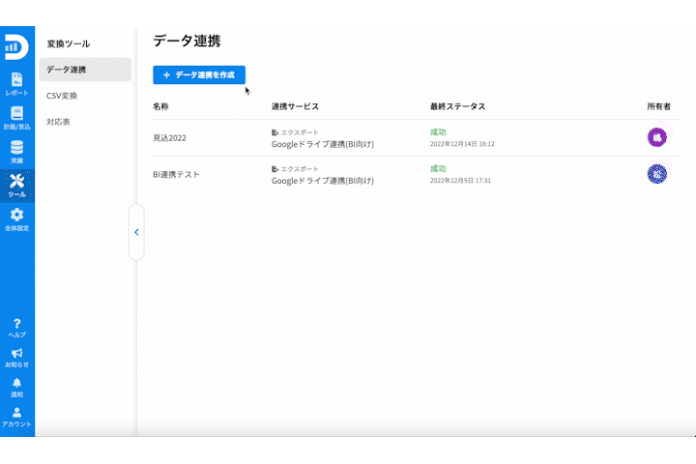
Task: Open お知らせ megaphone announcements
Action: (x=16, y=358)
